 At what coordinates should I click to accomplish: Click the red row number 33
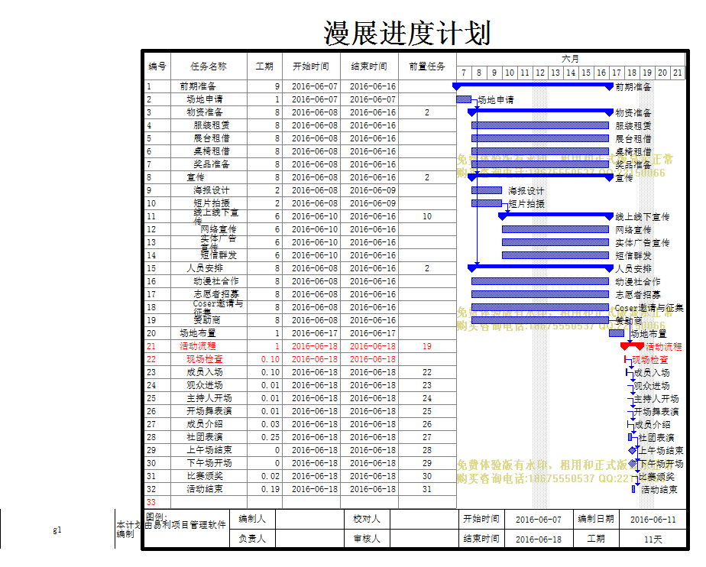pyautogui.click(x=151, y=502)
